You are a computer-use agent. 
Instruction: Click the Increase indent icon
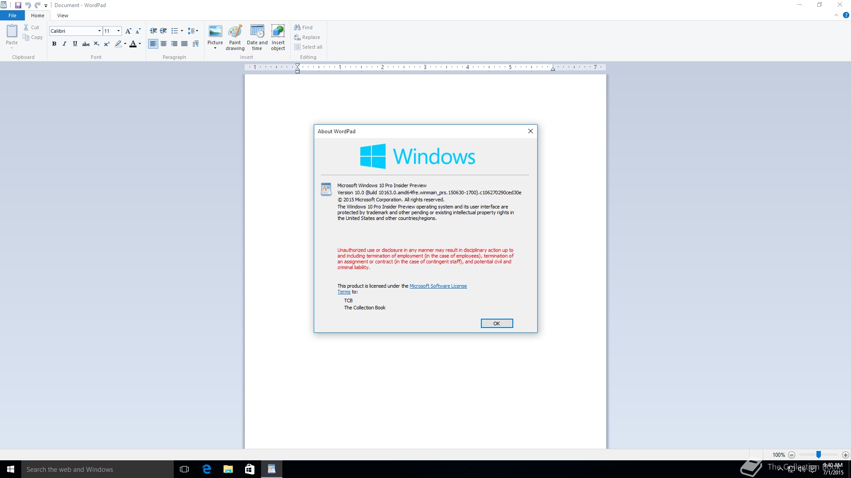(x=164, y=31)
